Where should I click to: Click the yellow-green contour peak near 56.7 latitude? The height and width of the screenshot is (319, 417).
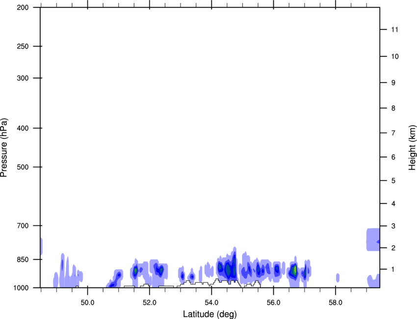point(295,270)
